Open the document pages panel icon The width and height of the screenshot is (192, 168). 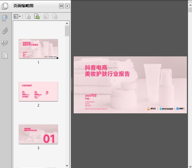point(5,55)
